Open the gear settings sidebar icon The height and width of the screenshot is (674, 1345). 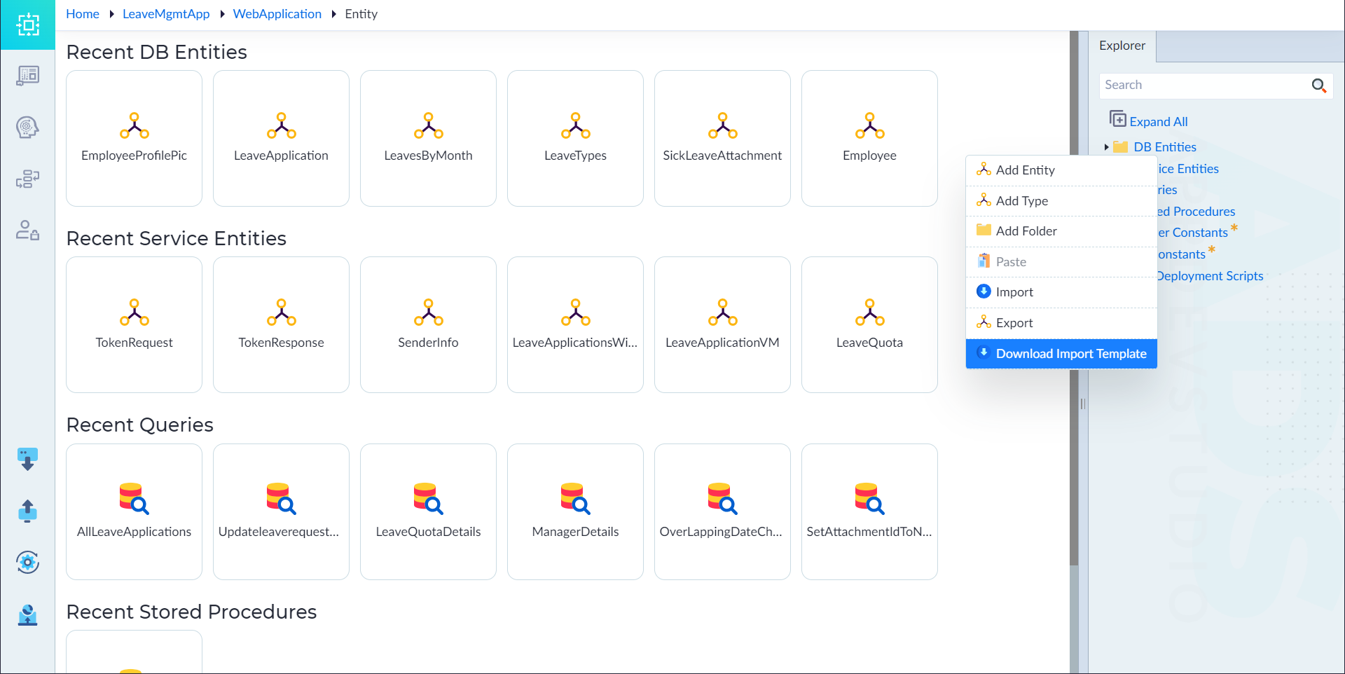click(28, 562)
